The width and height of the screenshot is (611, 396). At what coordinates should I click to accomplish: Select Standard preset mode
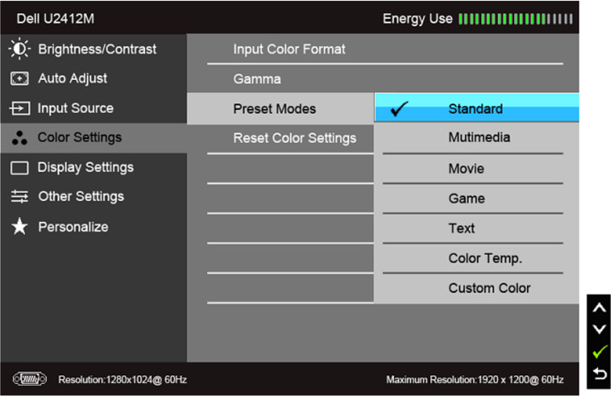(x=477, y=108)
